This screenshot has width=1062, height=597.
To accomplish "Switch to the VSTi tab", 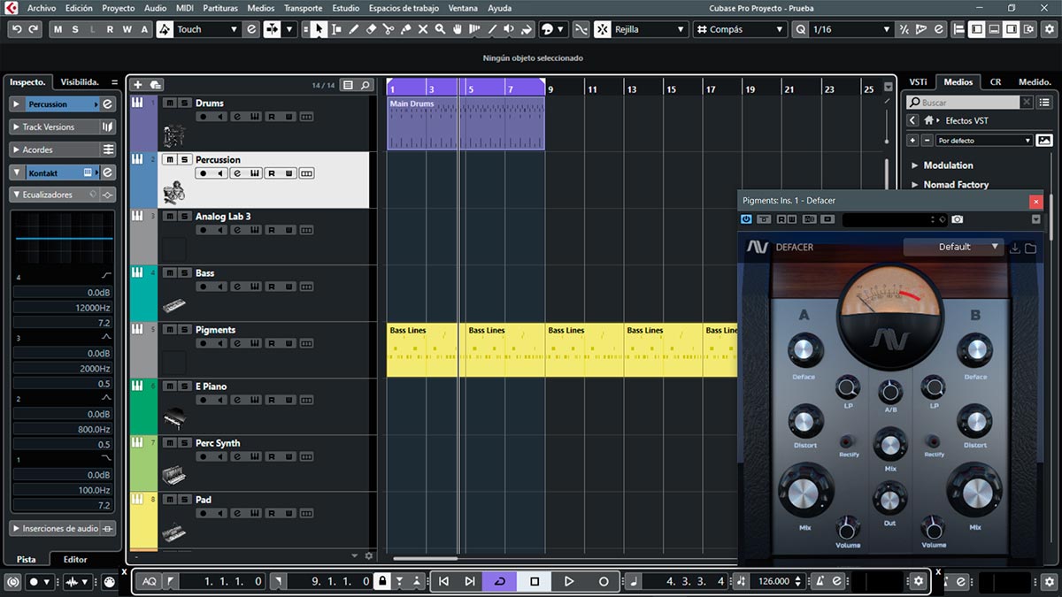I will tap(918, 82).
